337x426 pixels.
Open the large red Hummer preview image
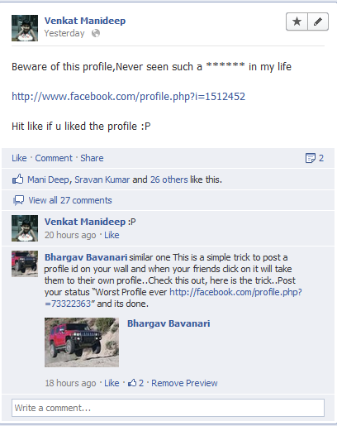pos(82,342)
